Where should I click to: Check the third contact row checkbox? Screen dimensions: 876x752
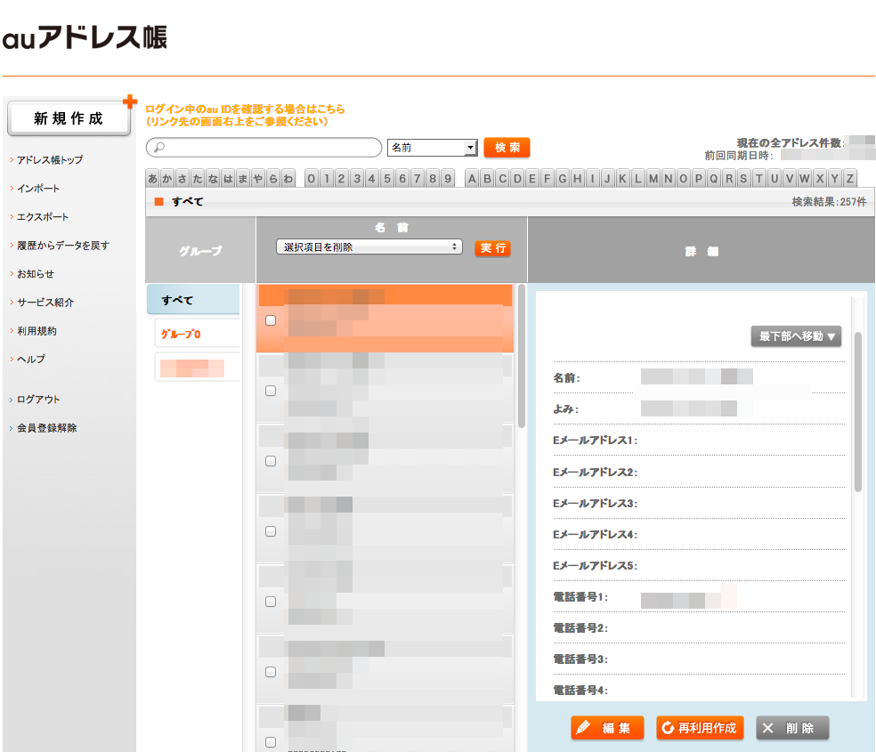click(x=271, y=461)
